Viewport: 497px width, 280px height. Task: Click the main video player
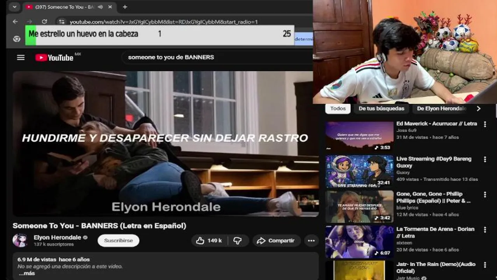(x=166, y=143)
